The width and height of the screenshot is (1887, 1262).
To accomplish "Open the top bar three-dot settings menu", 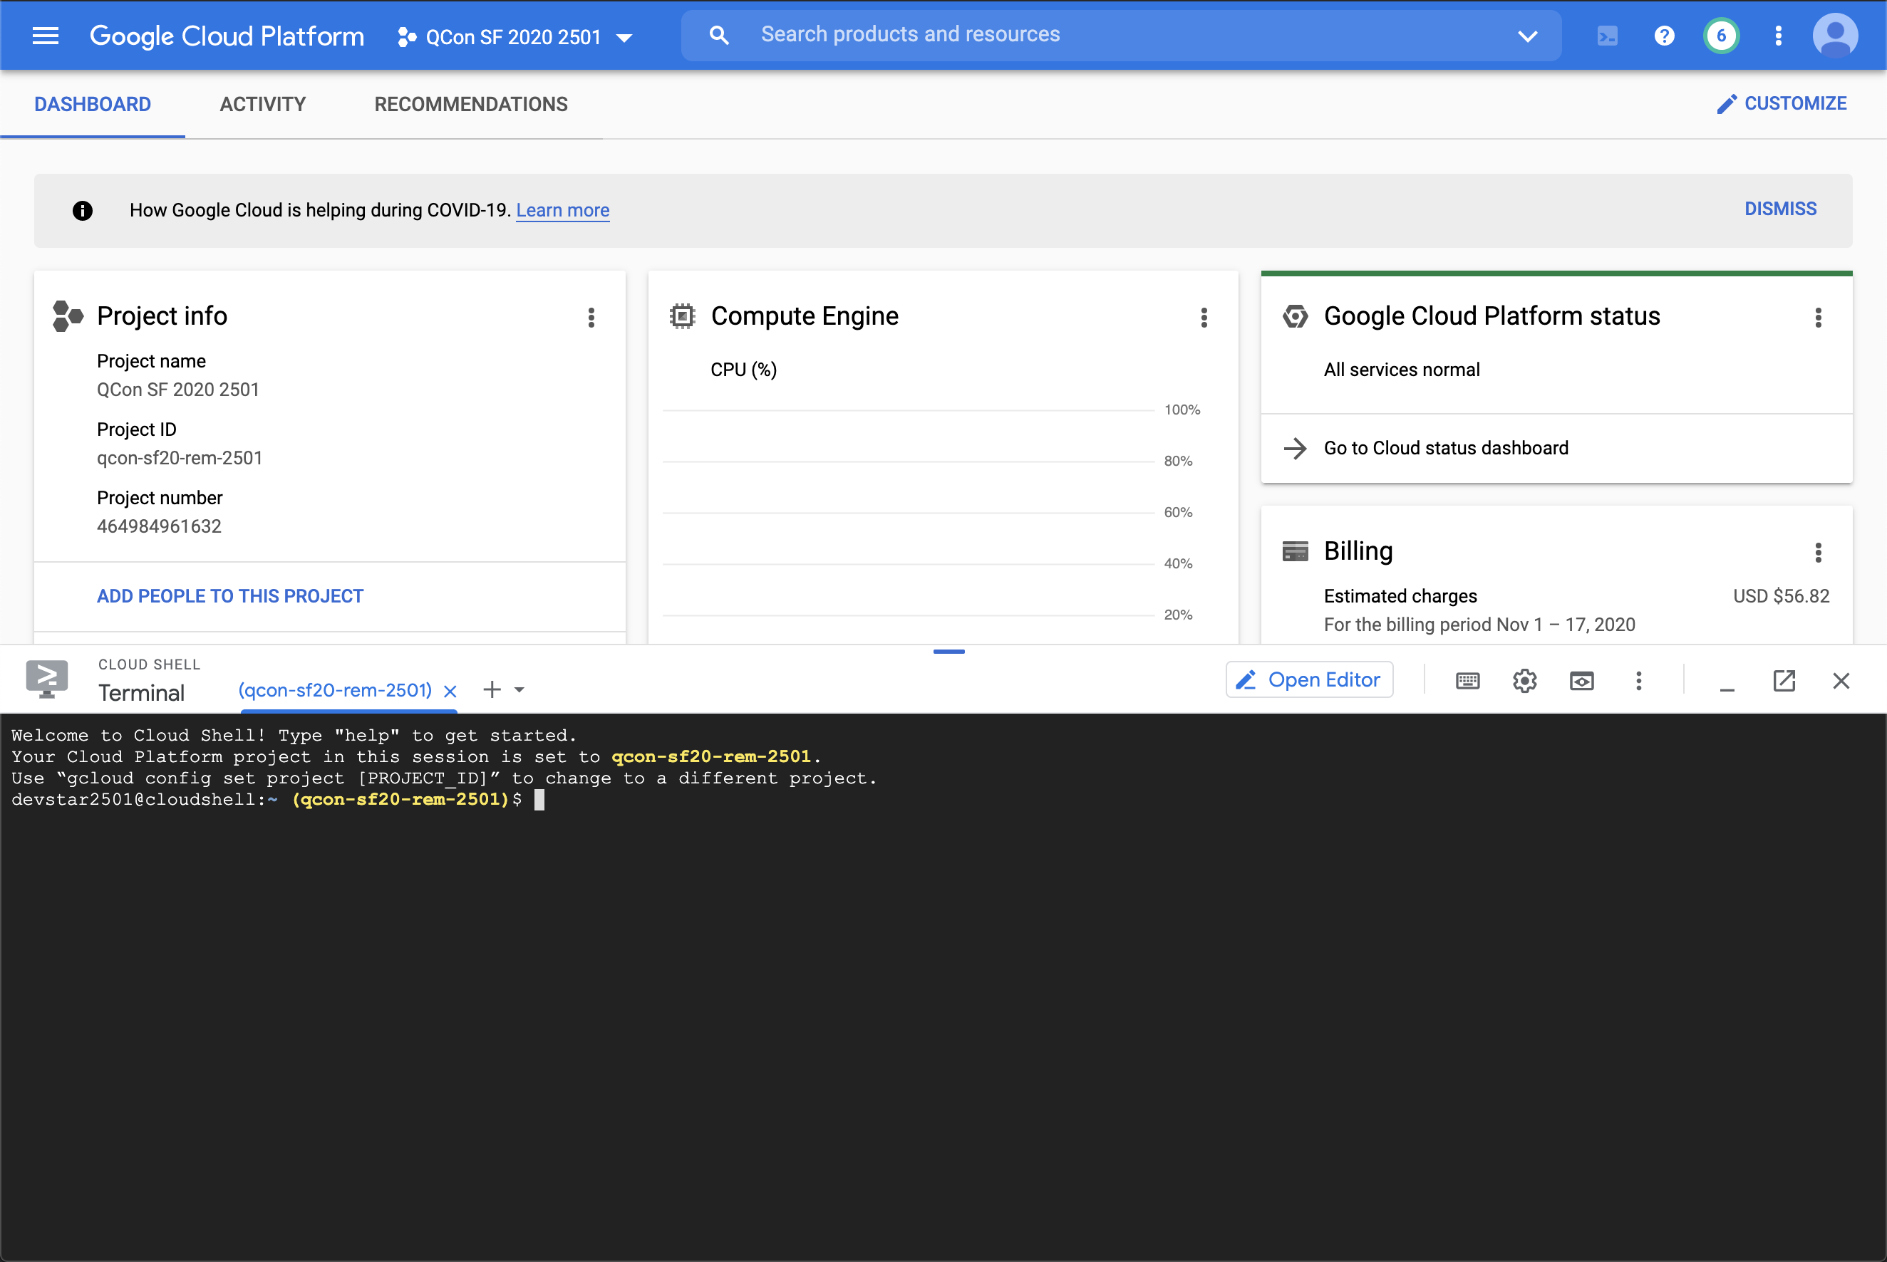I will (x=1778, y=36).
